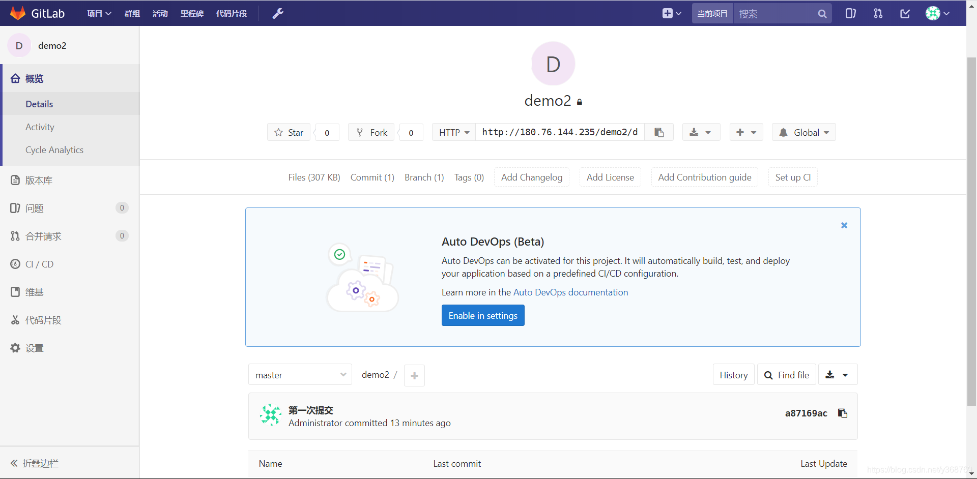Viewport: 977px width, 479px height.
Task: Open Tags (0) link
Action: coord(469,177)
